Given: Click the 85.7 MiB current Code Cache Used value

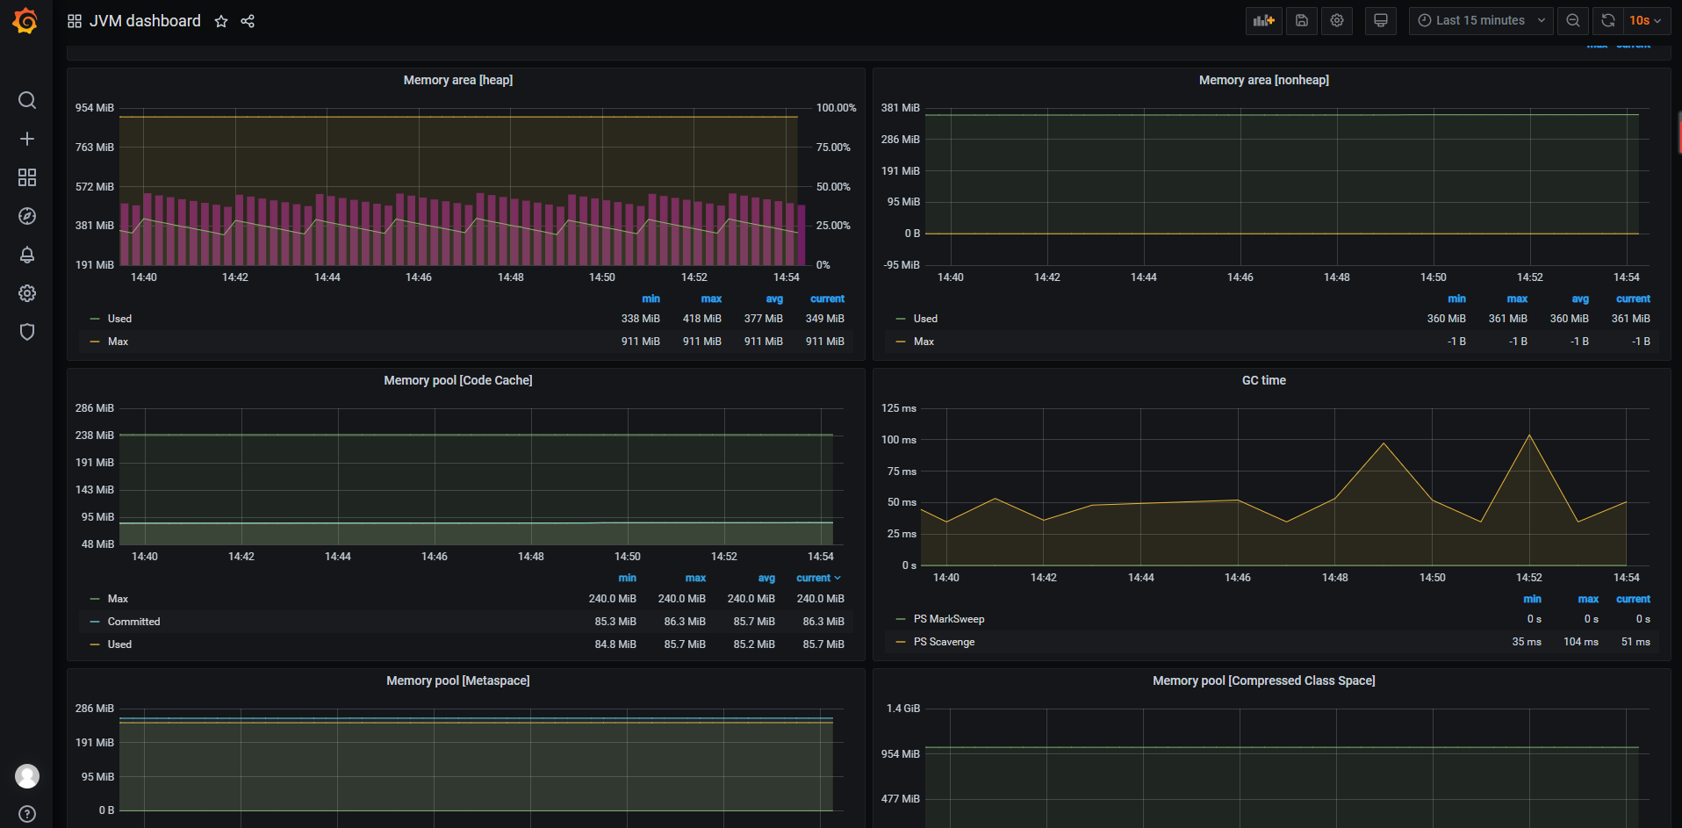Looking at the screenshot, I should point(823,644).
